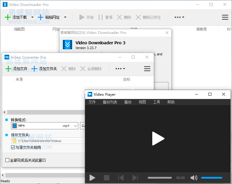Open the 视图 menu in Video Player

[142, 102]
